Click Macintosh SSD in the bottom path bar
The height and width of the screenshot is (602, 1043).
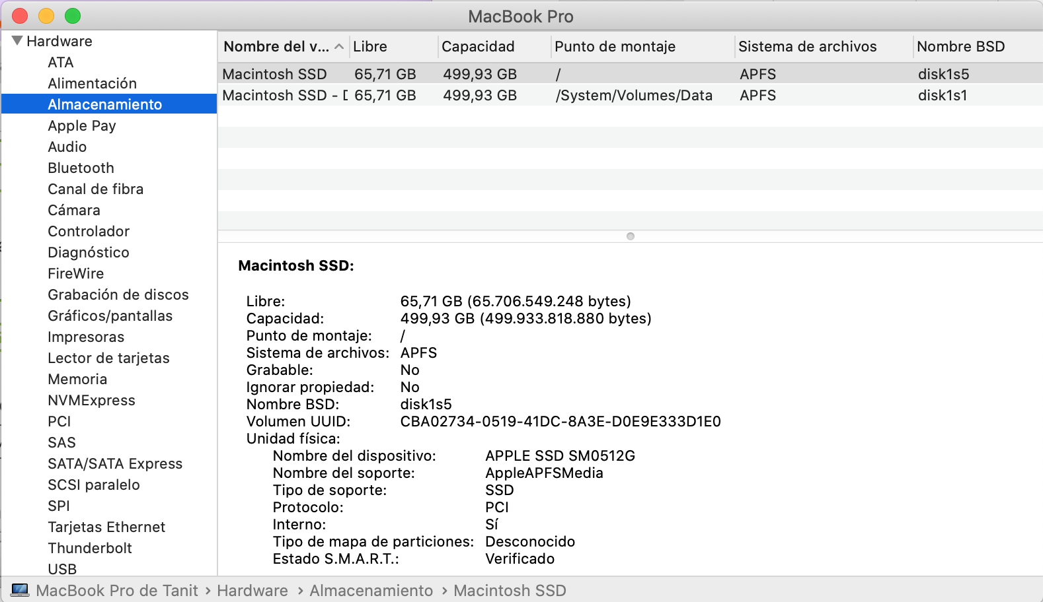pyautogui.click(x=510, y=590)
